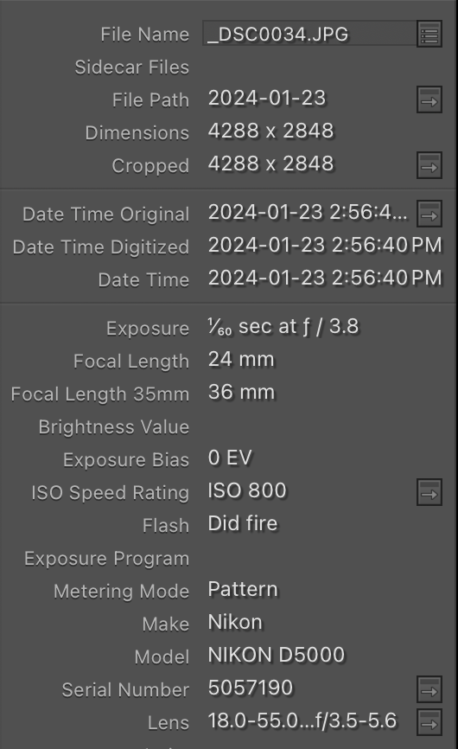
Task: Select the Cropped dimensions 4288 x 2848
Action: click(x=271, y=163)
